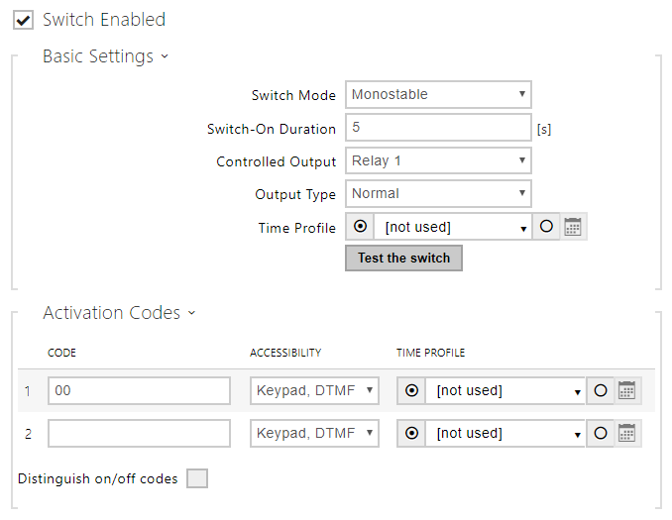This screenshot has width=672, height=520.
Task: Open calendar icon in activation code row 2
Action: [x=626, y=433]
